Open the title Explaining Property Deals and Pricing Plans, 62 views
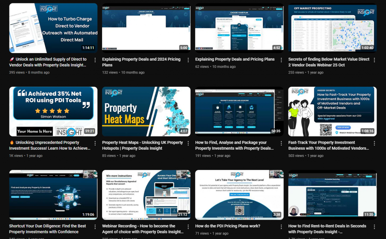The height and width of the screenshot is (239, 386). [234, 59]
